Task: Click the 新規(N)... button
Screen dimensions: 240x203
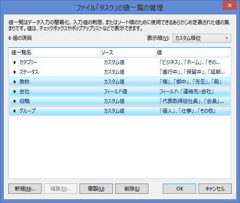Action: (25, 189)
